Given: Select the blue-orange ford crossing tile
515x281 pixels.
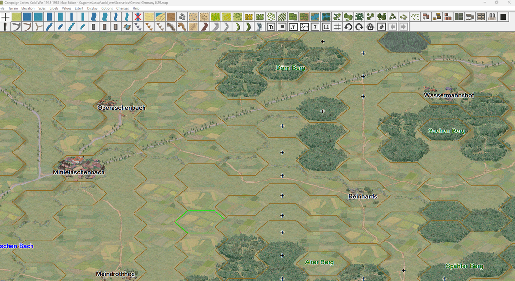Looking at the screenshot, I should (x=127, y=27).
